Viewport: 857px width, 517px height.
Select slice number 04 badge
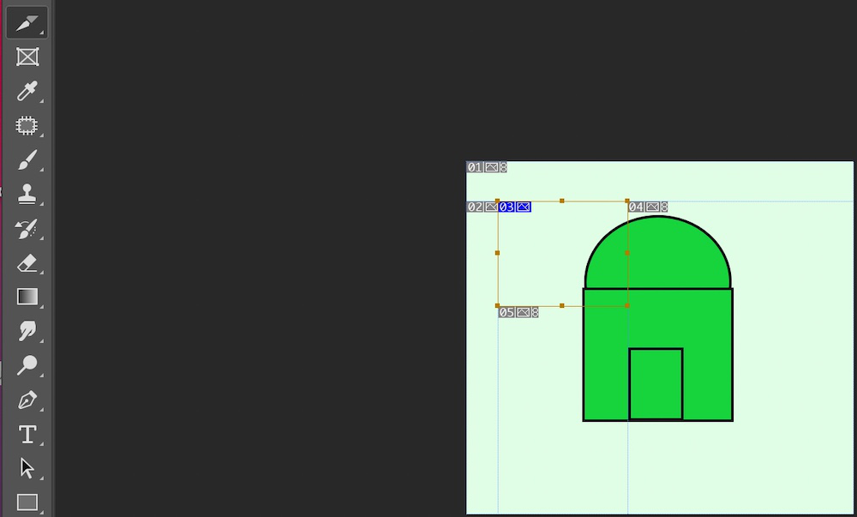(636, 207)
